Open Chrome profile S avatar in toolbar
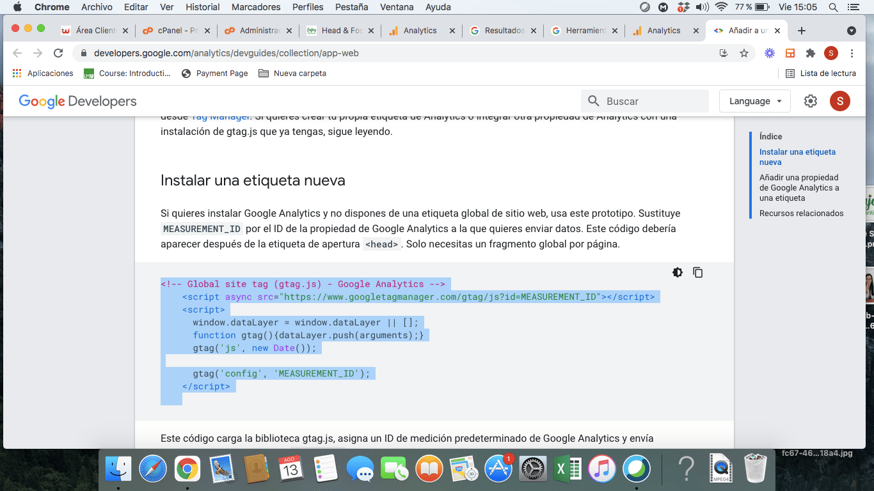This screenshot has height=491, width=874. 831,53
